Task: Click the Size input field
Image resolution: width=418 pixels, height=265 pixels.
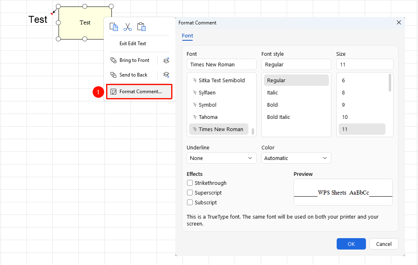Action: point(365,64)
